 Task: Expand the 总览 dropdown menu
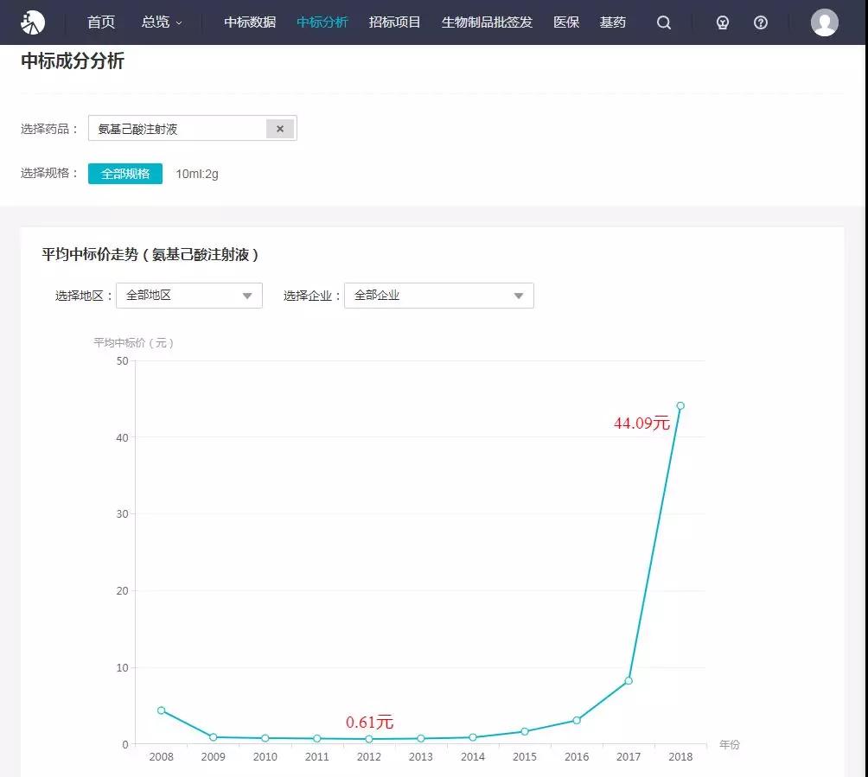(x=162, y=22)
